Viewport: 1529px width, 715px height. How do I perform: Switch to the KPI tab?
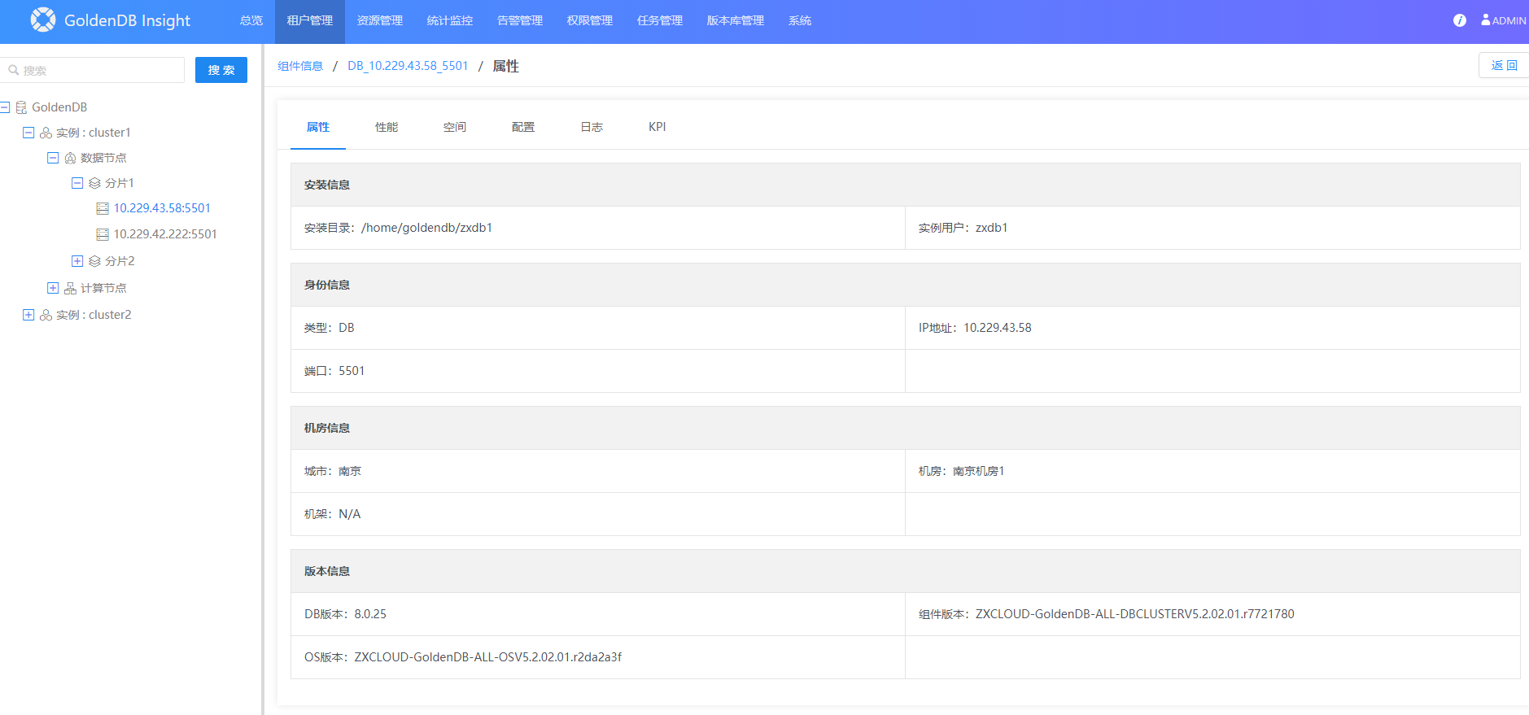[657, 127]
